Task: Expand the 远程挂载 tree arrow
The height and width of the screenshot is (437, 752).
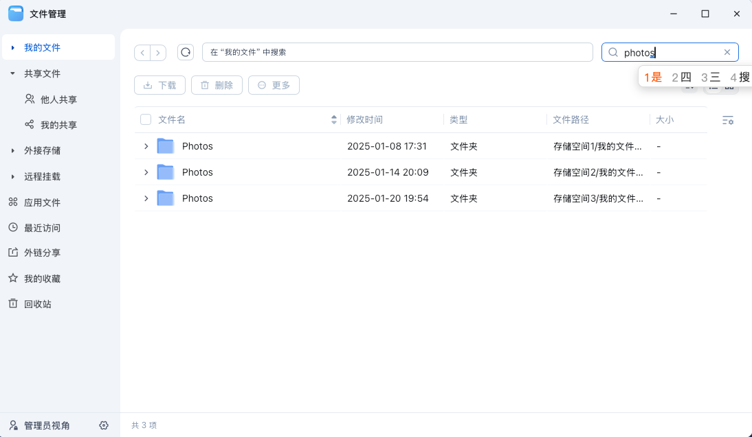Action: pyautogui.click(x=13, y=176)
